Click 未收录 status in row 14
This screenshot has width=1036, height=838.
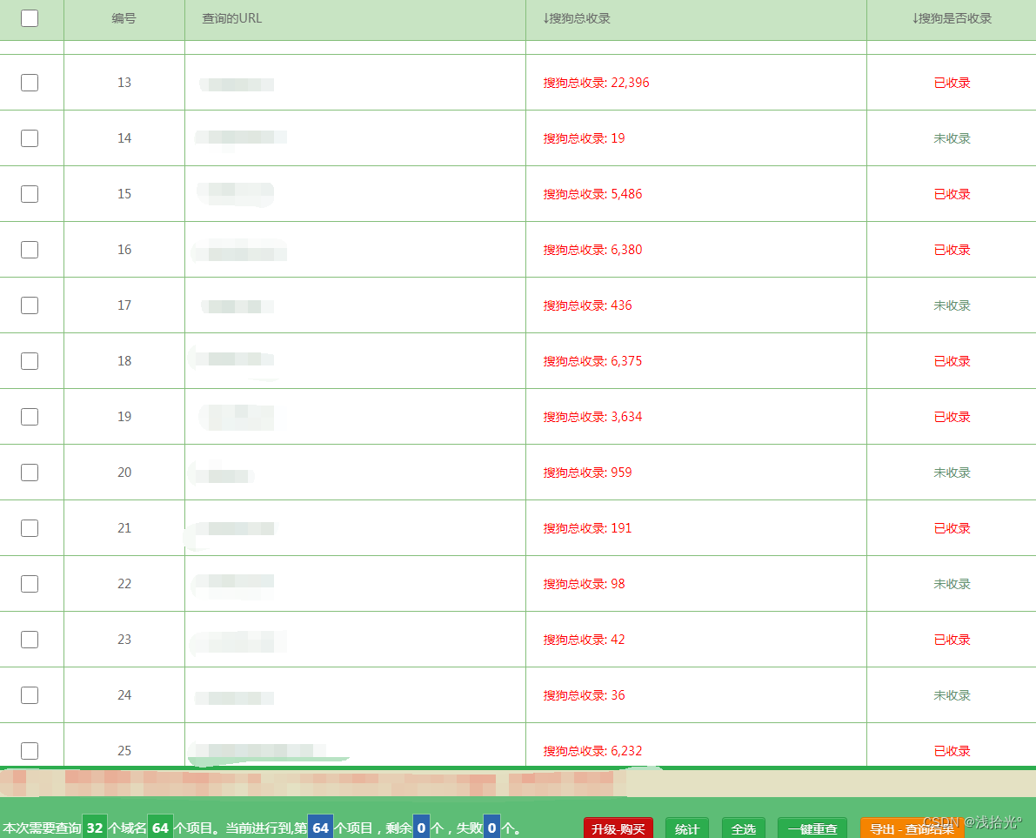[x=952, y=138]
